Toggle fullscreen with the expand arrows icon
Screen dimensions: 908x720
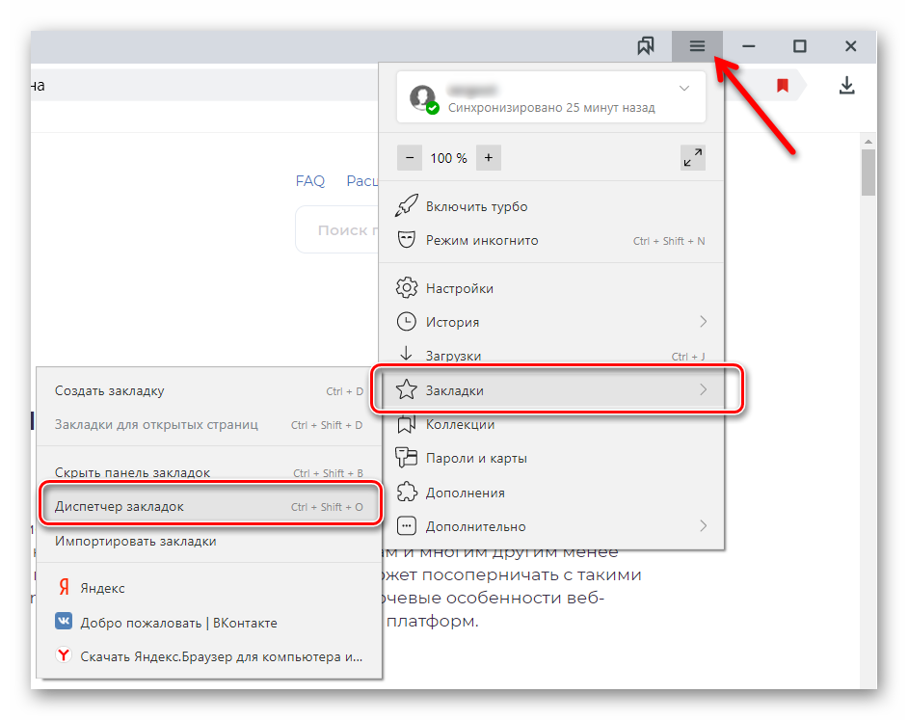click(x=692, y=158)
